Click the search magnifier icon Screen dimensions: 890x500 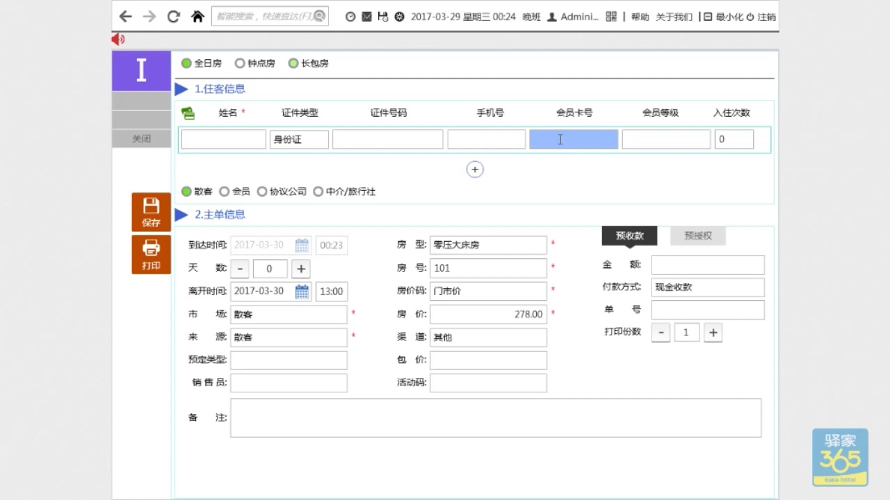click(319, 16)
